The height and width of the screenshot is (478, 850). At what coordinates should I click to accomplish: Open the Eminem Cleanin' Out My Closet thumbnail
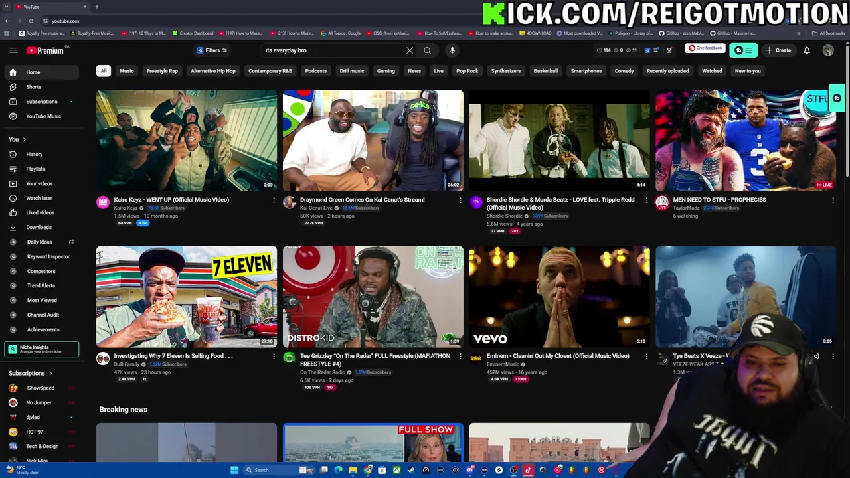[x=560, y=297]
